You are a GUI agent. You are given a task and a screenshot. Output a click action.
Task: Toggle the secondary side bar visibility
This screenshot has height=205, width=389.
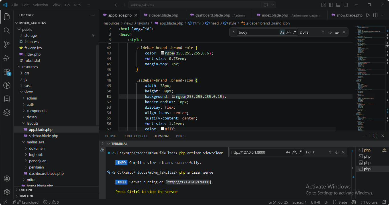point(346,5)
